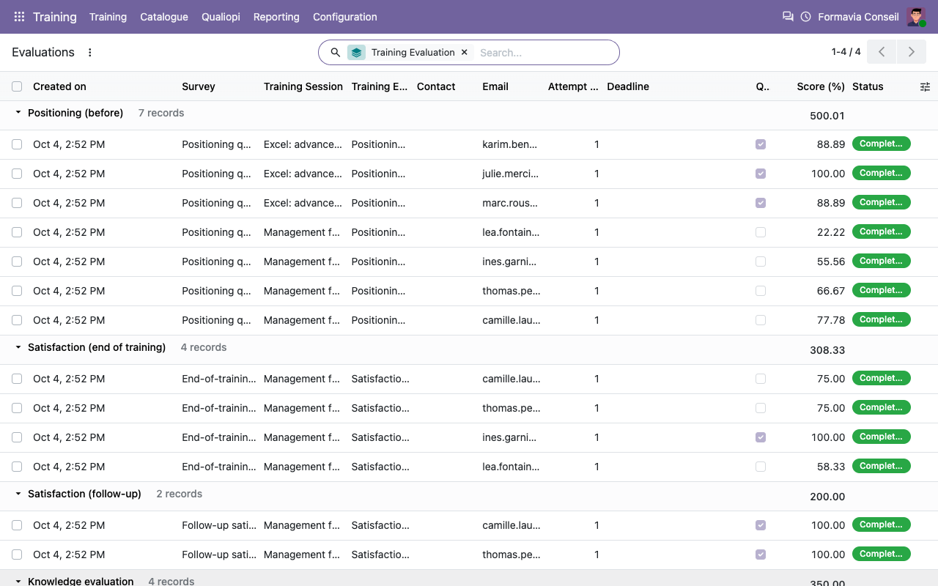Go to the next page of records

tap(912, 52)
